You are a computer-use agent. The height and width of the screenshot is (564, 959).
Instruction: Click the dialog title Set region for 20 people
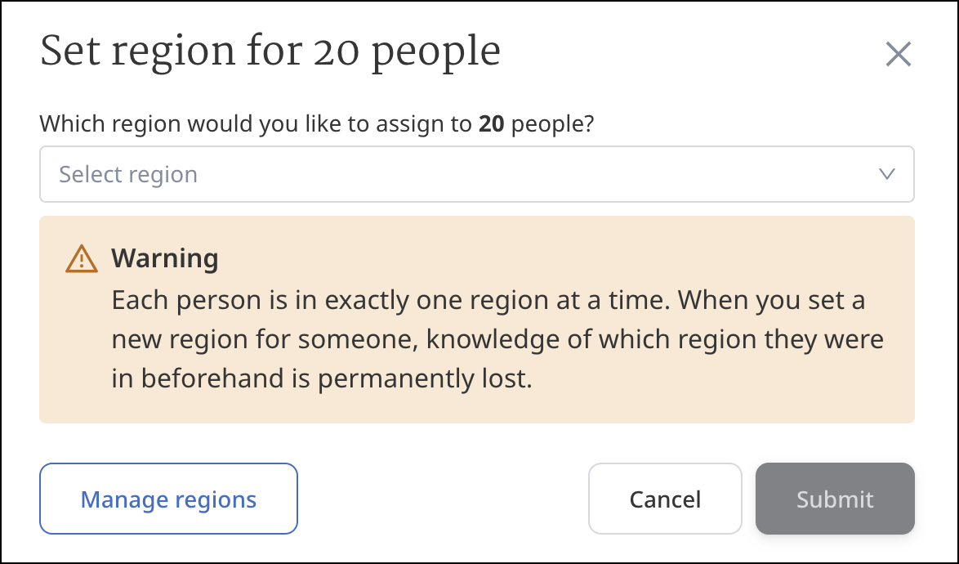point(270,51)
